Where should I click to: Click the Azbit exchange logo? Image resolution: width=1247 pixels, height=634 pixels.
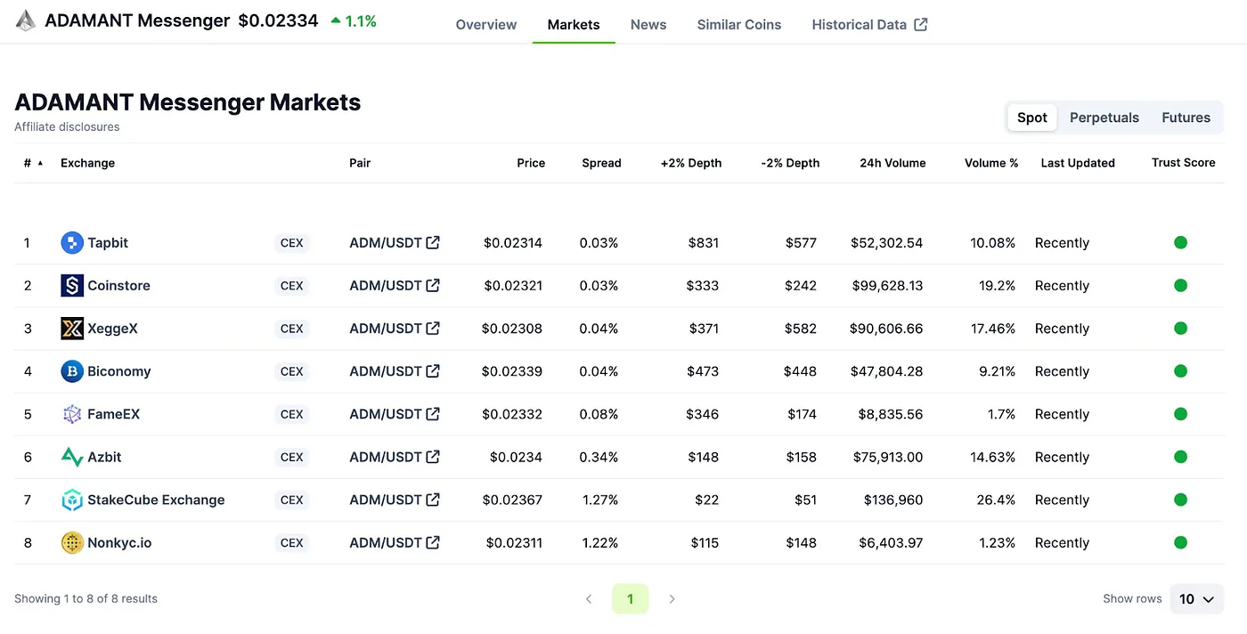point(72,457)
